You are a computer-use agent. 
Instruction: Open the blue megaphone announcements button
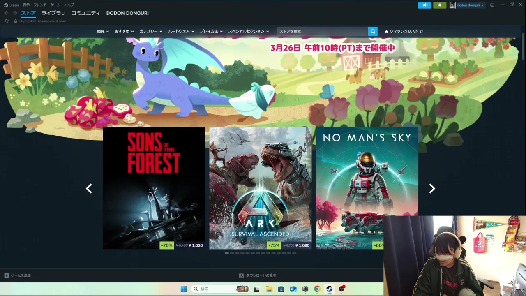tap(424, 5)
